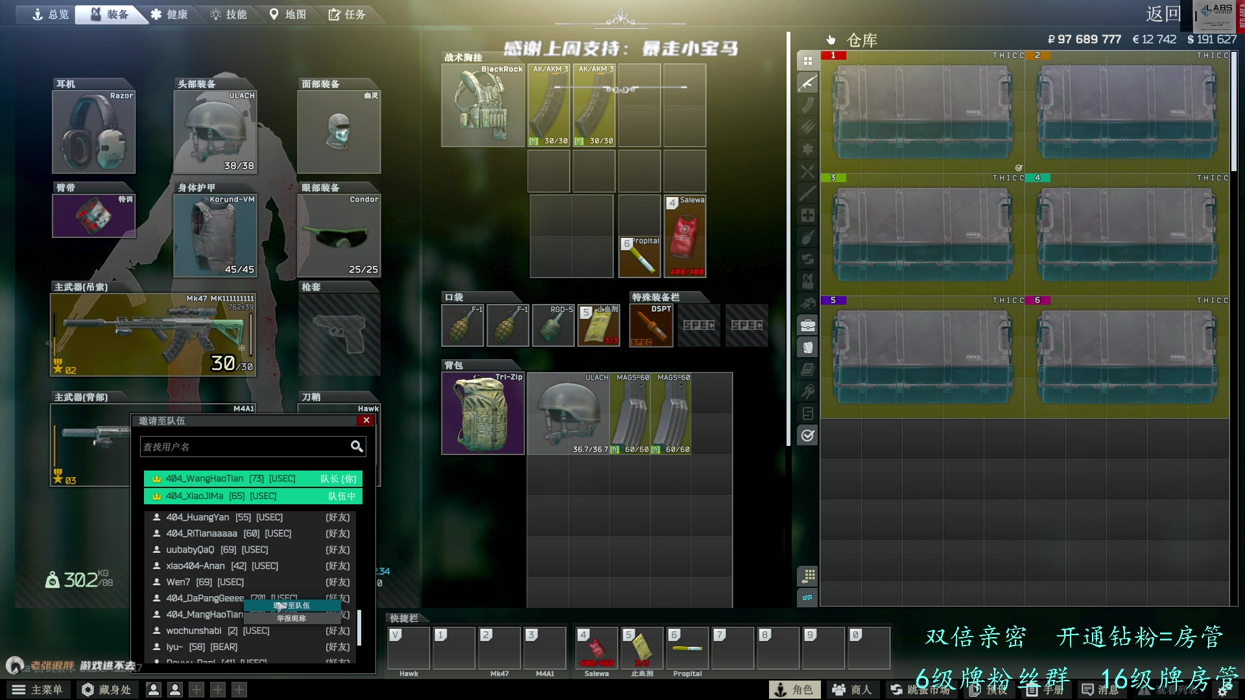Open stash sorting grid icon
This screenshot has height=700, width=1245.
pyautogui.click(x=807, y=576)
